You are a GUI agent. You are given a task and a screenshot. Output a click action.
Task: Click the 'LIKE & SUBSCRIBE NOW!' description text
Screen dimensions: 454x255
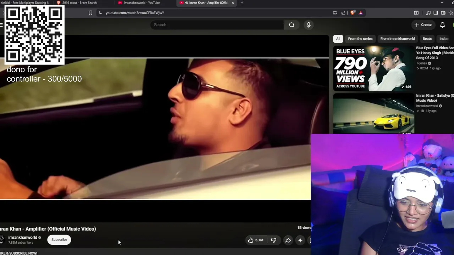coord(18,253)
